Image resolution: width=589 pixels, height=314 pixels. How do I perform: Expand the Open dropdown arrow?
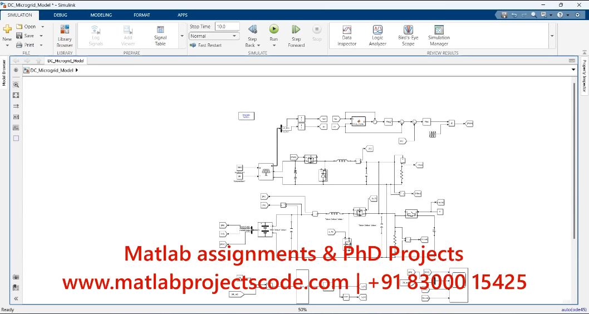[x=42, y=27]
